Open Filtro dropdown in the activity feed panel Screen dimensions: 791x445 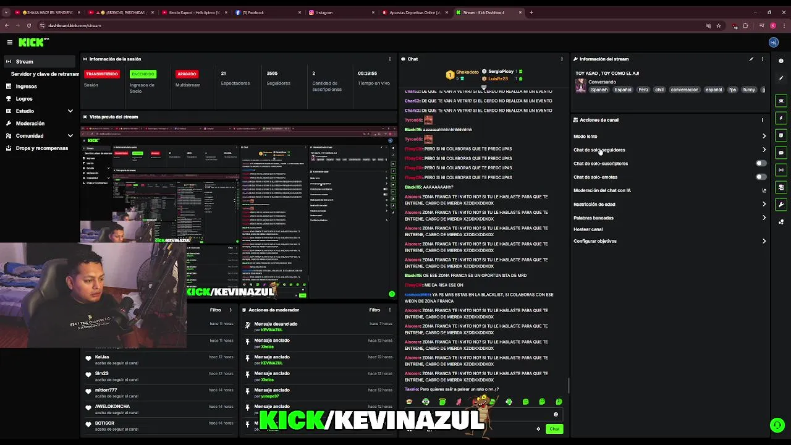215,310
